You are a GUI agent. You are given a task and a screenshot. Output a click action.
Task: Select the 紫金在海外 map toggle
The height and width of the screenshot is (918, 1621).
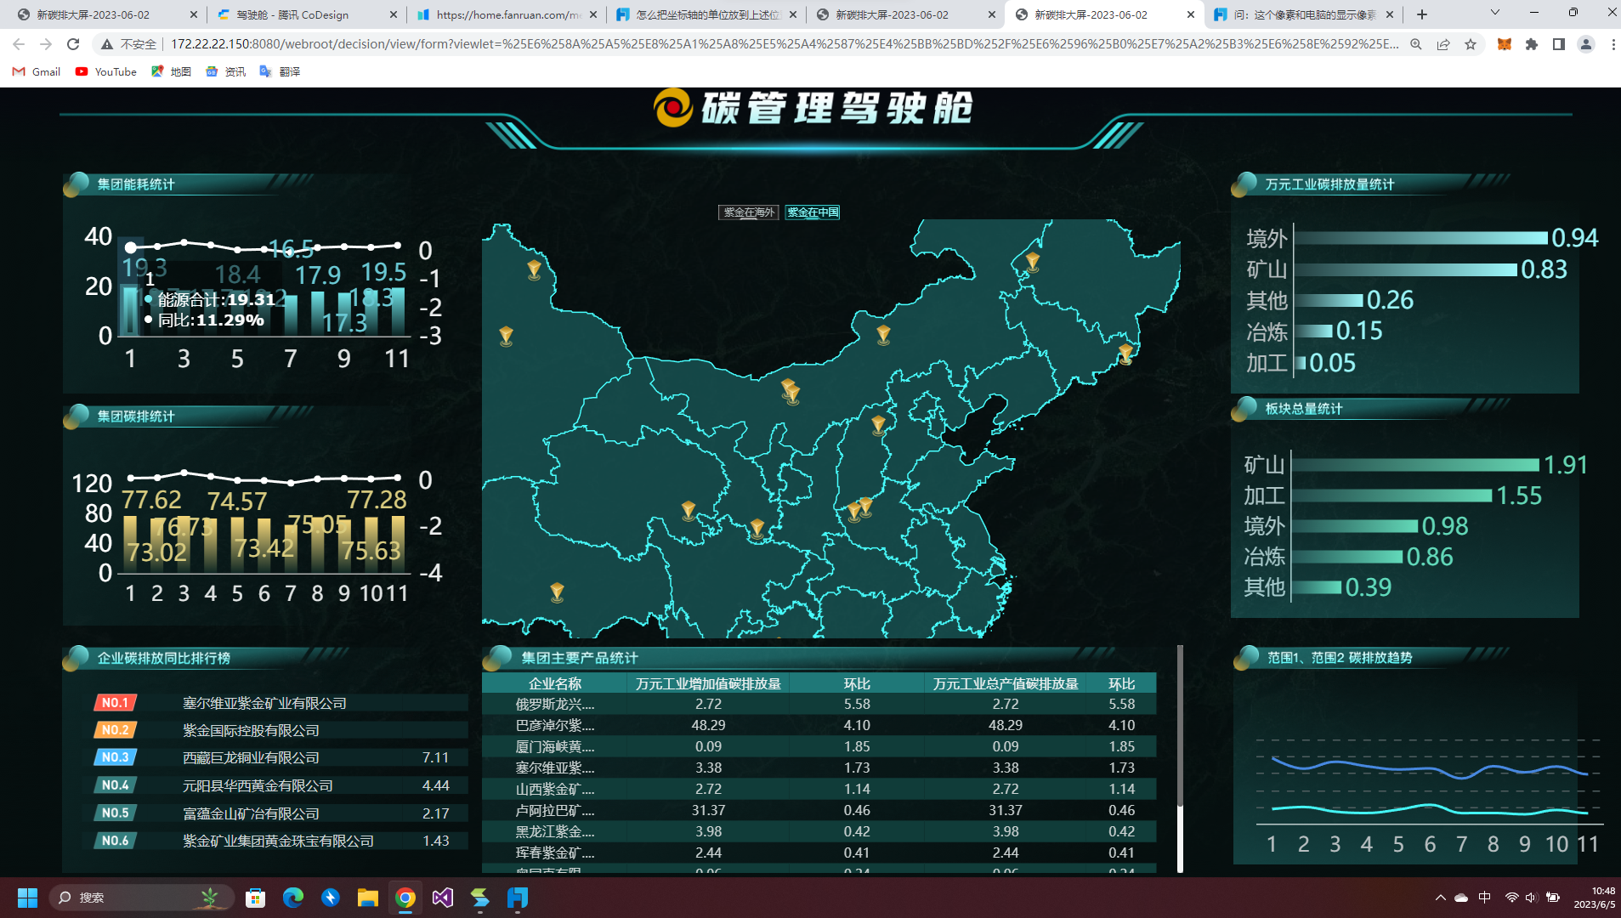click(748, 212)
